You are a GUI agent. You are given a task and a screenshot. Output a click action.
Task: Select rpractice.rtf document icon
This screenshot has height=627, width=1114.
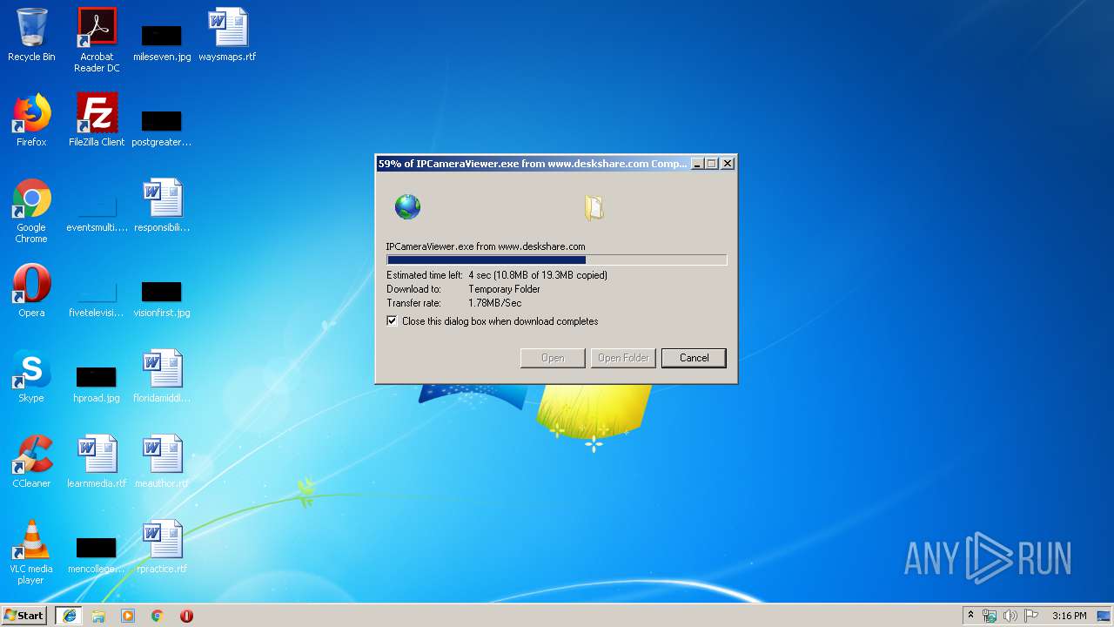click(162, 547)
